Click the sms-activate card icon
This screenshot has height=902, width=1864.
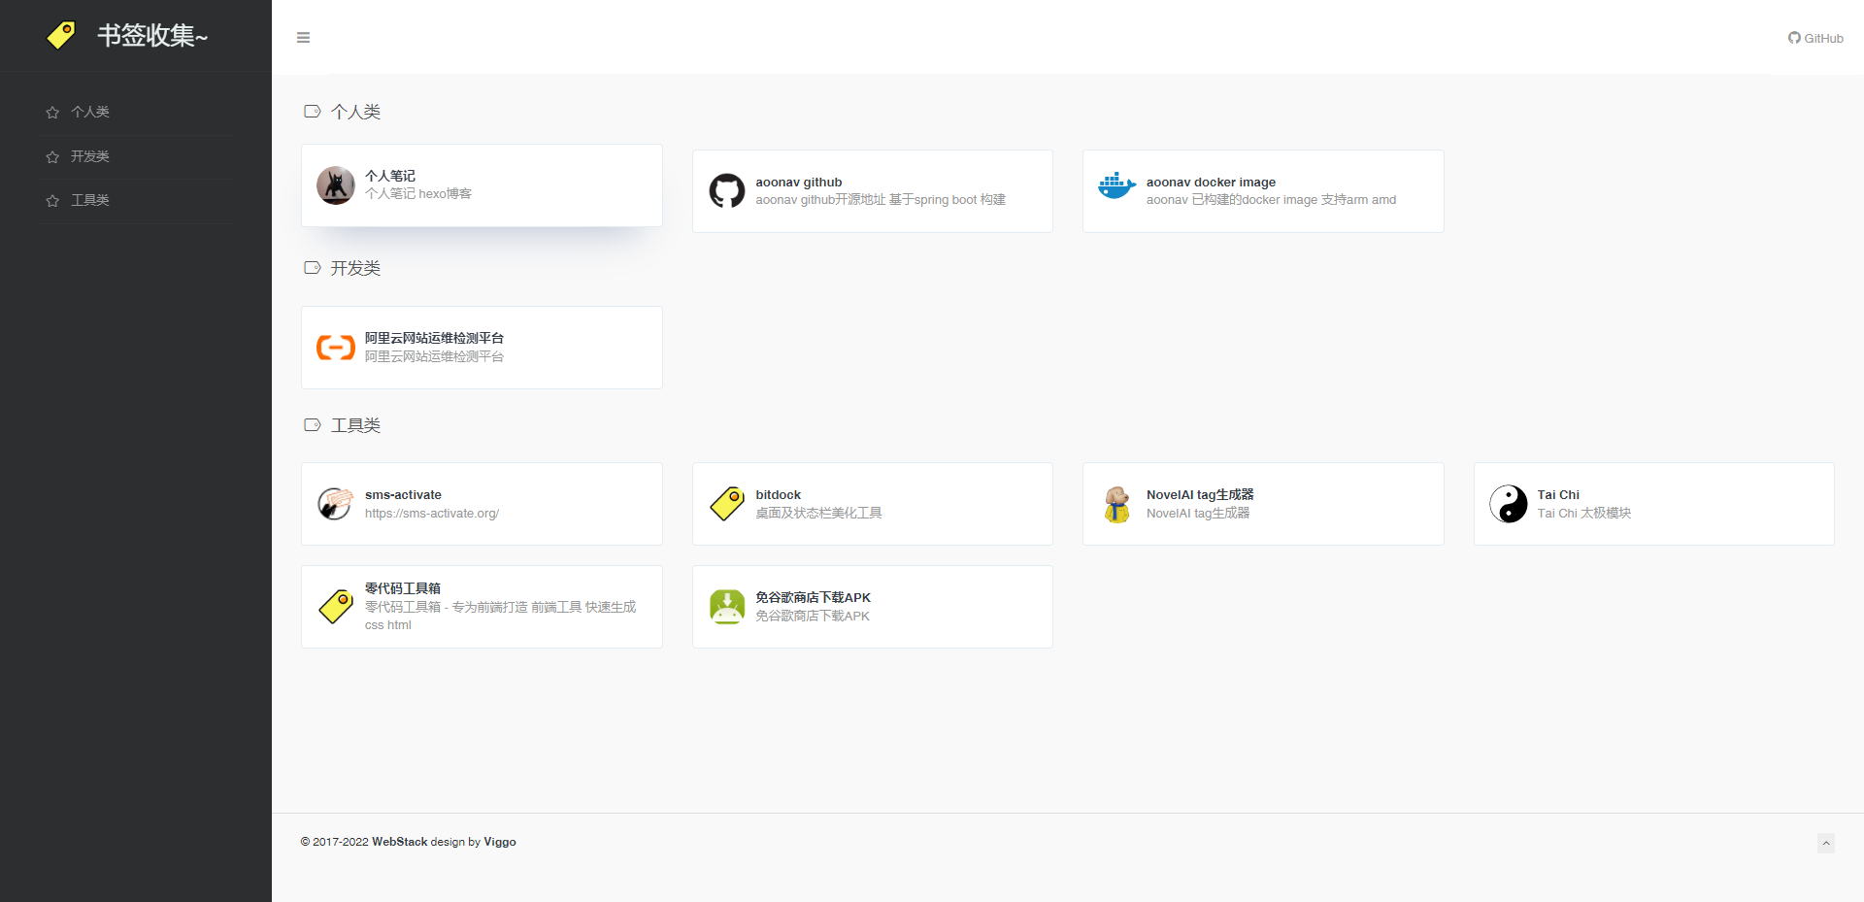click(x=336, y=504)
